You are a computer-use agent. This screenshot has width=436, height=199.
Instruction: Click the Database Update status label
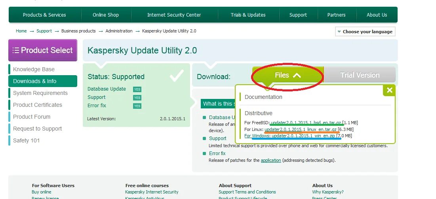107,89
